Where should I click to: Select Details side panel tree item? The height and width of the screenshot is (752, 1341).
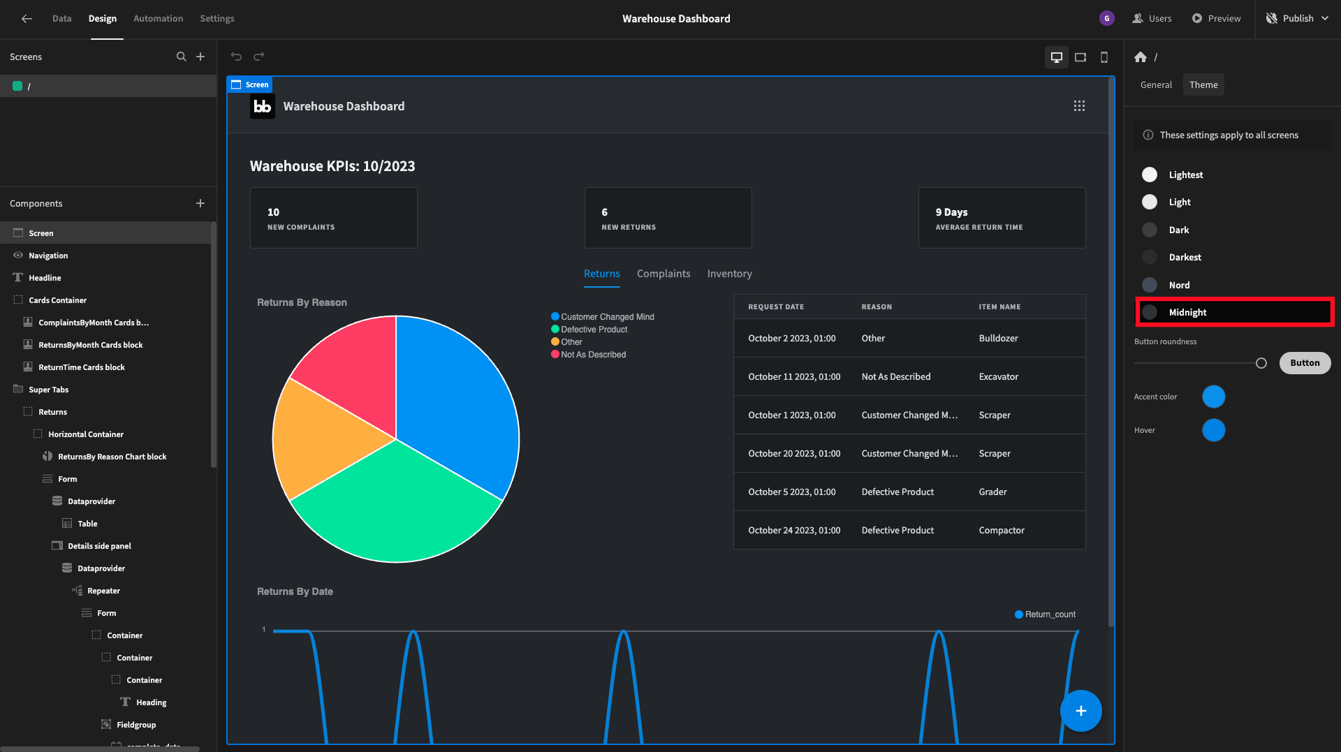(x=99, y=546)
